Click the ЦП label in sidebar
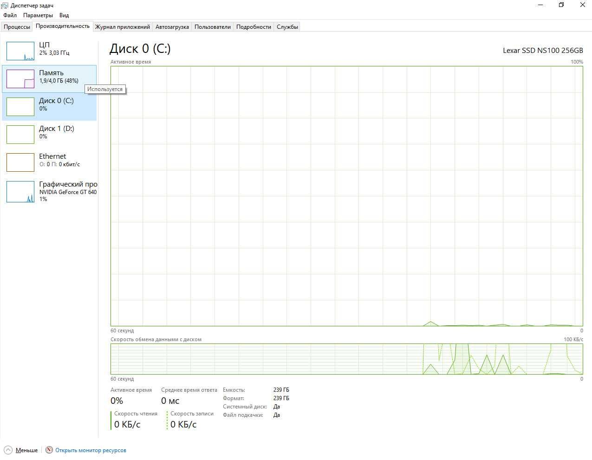This screenshot has width=592, height=460. click(44, 45)
